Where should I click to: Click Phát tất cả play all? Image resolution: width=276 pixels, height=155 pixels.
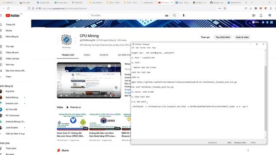point(74,107)
